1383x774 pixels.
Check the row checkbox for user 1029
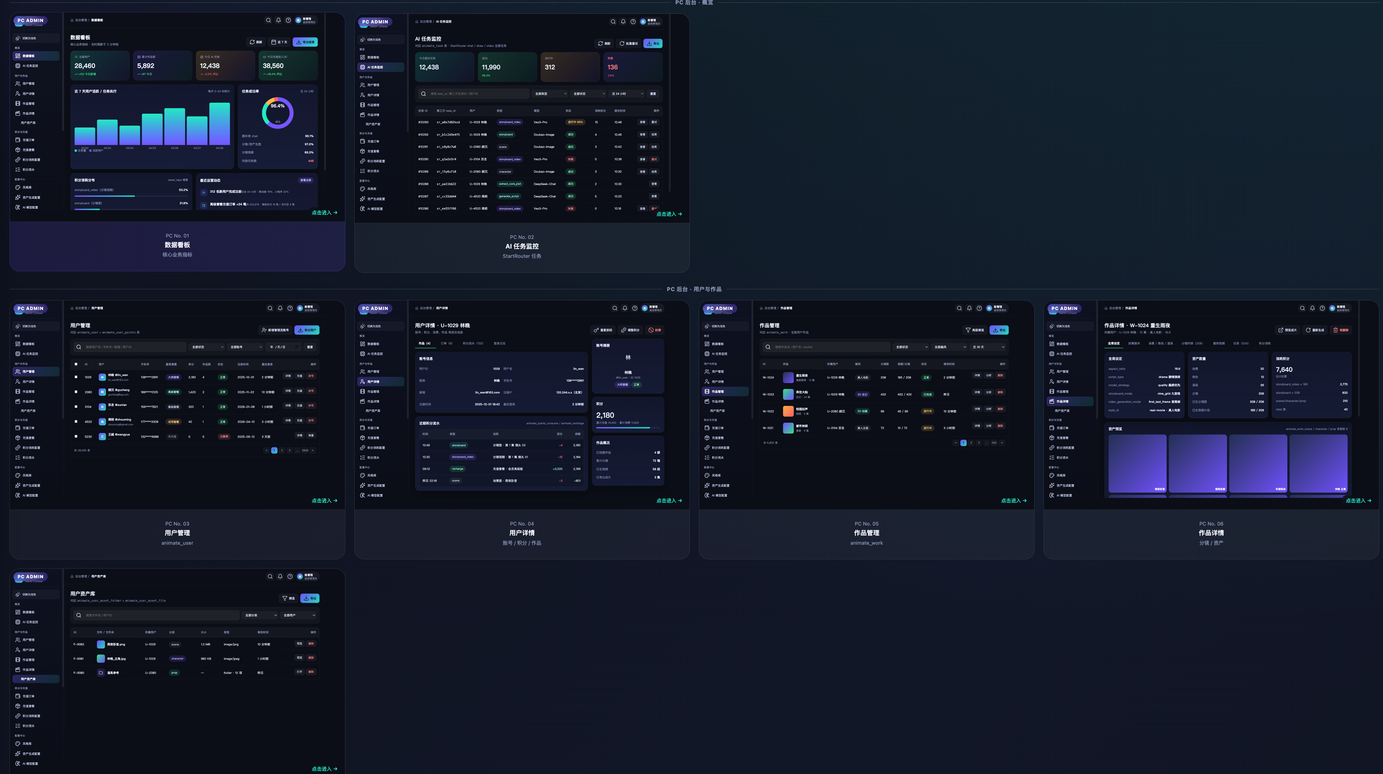pos(76,377)
